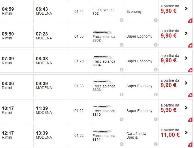Show fare info for Cartafreccia Special offer
This screenshot has height=148, width=194.
coord(156,144)
